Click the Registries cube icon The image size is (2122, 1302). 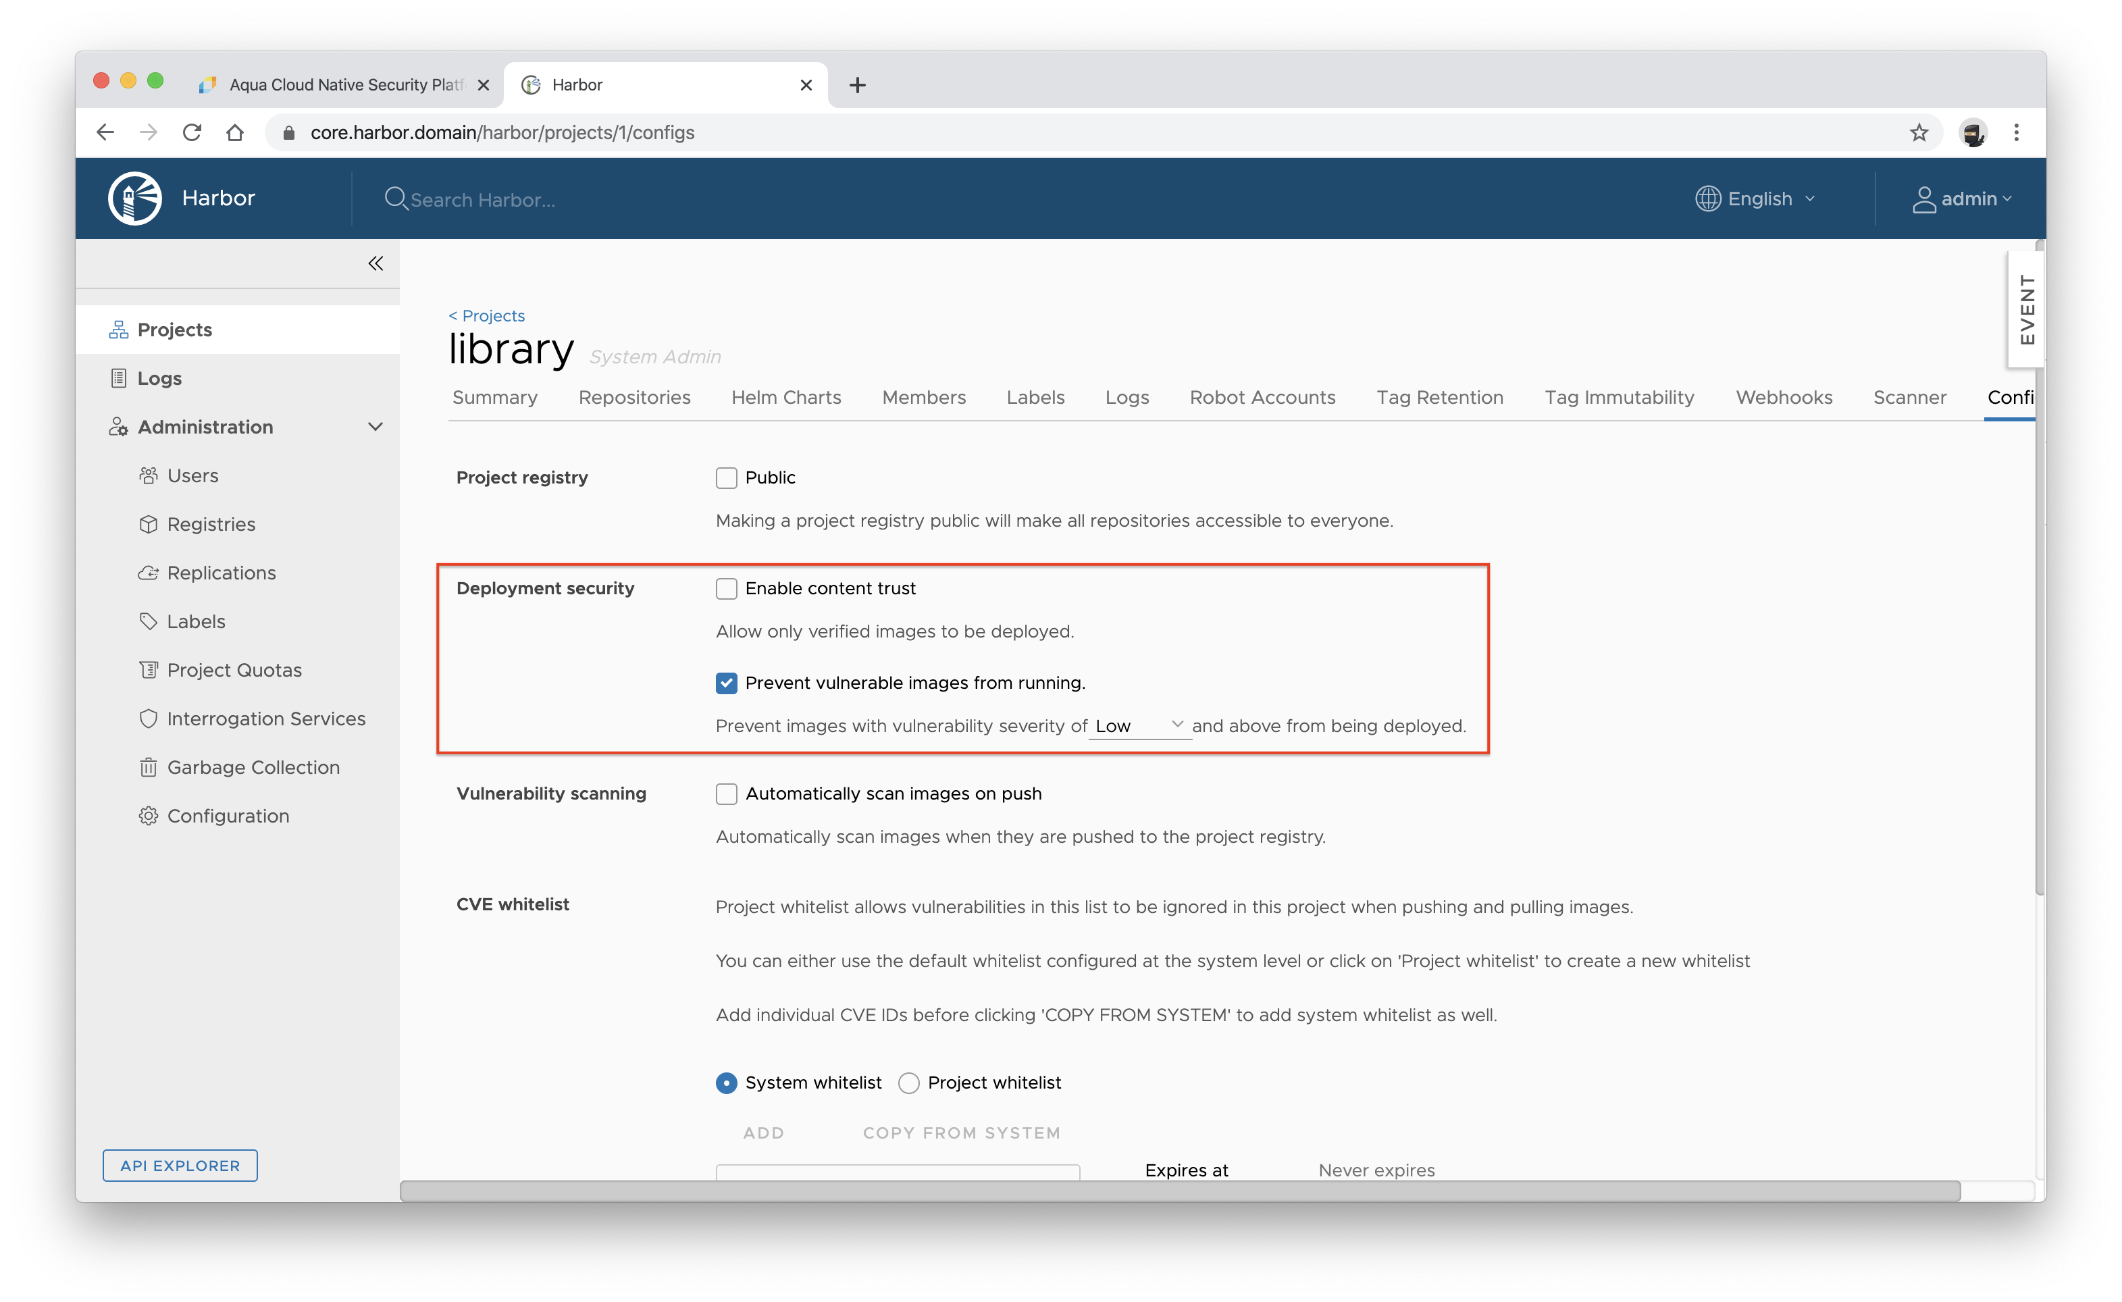[148, 525]
